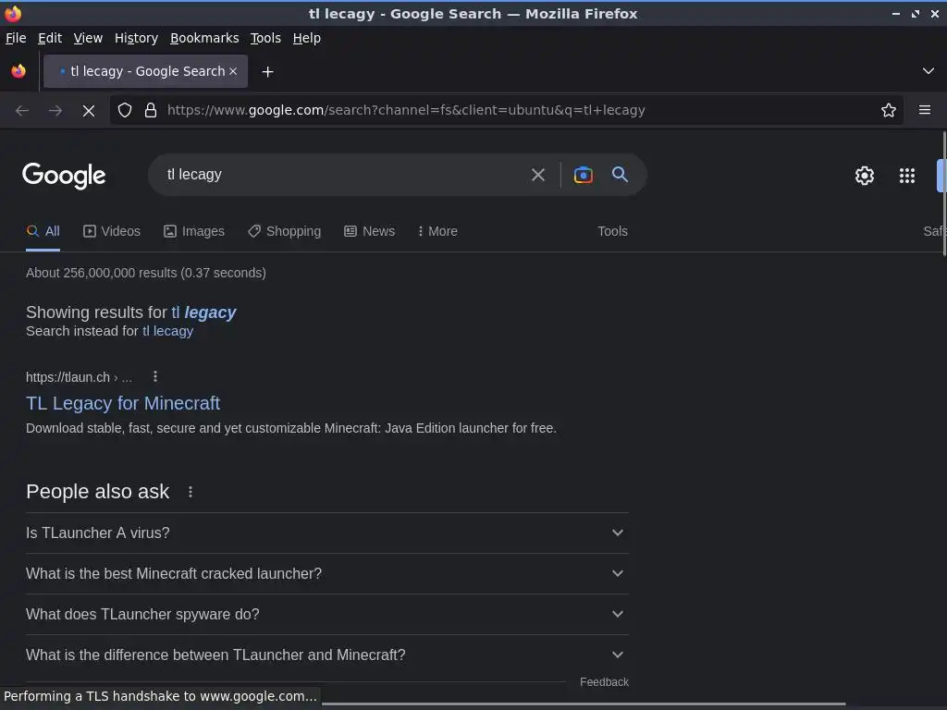Minimize the Firefox window

click(x=895, y=13)
